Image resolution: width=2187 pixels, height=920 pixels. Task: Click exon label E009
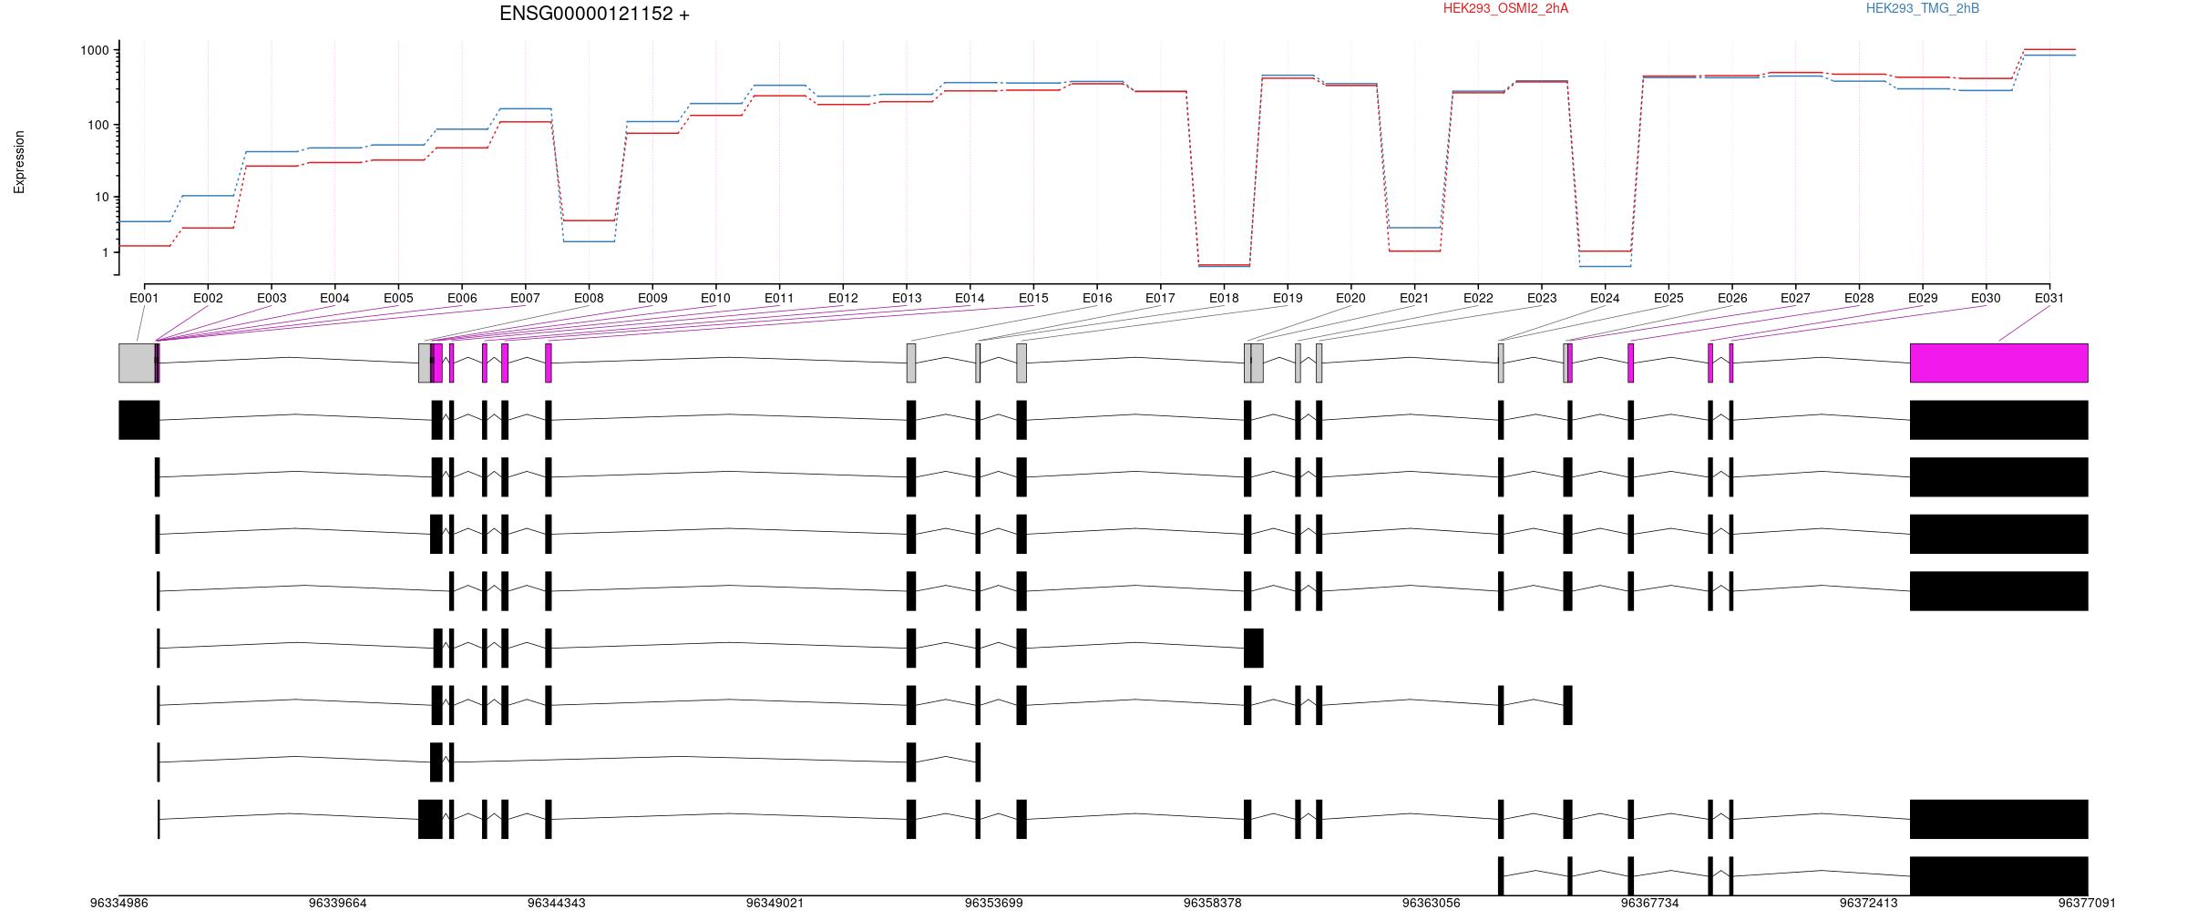tap(652, 298)
